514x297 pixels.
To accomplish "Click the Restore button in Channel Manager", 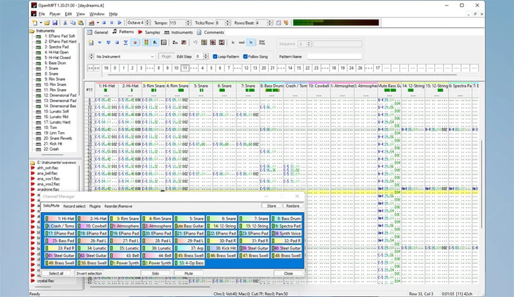I will (293, 206).
